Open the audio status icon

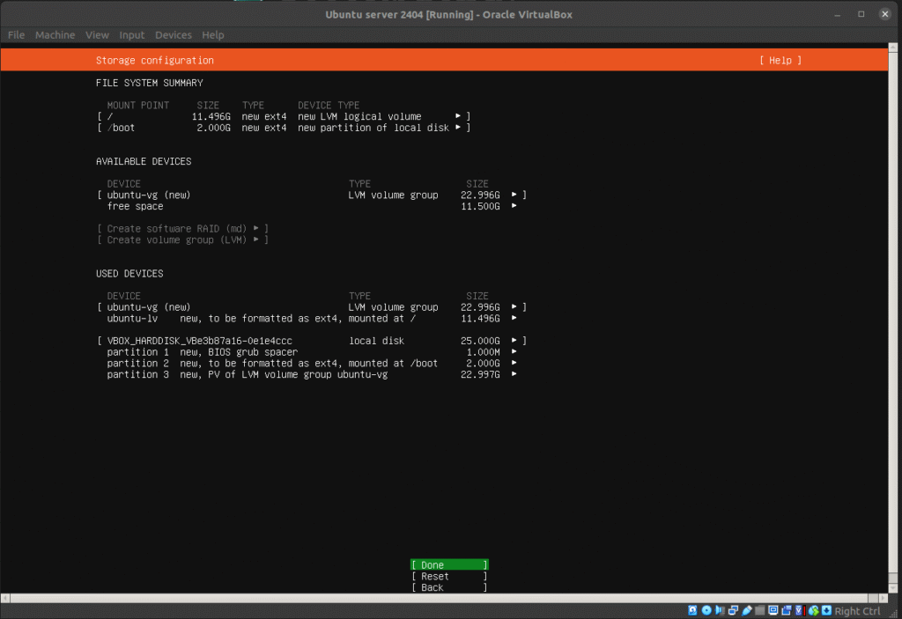click(x=720, y=610)
